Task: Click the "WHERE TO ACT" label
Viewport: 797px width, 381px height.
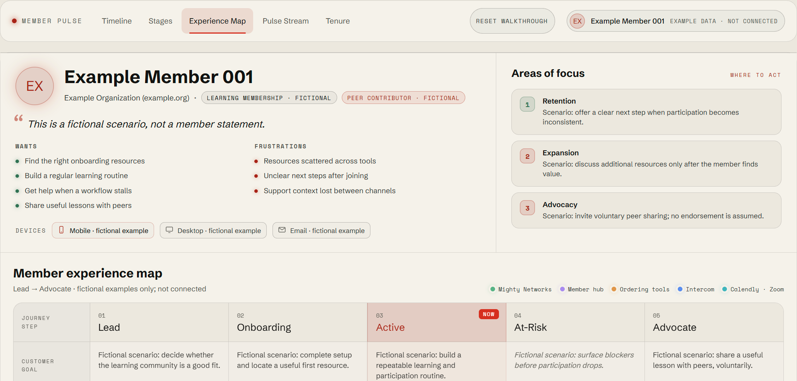Action: click(755, 75)
